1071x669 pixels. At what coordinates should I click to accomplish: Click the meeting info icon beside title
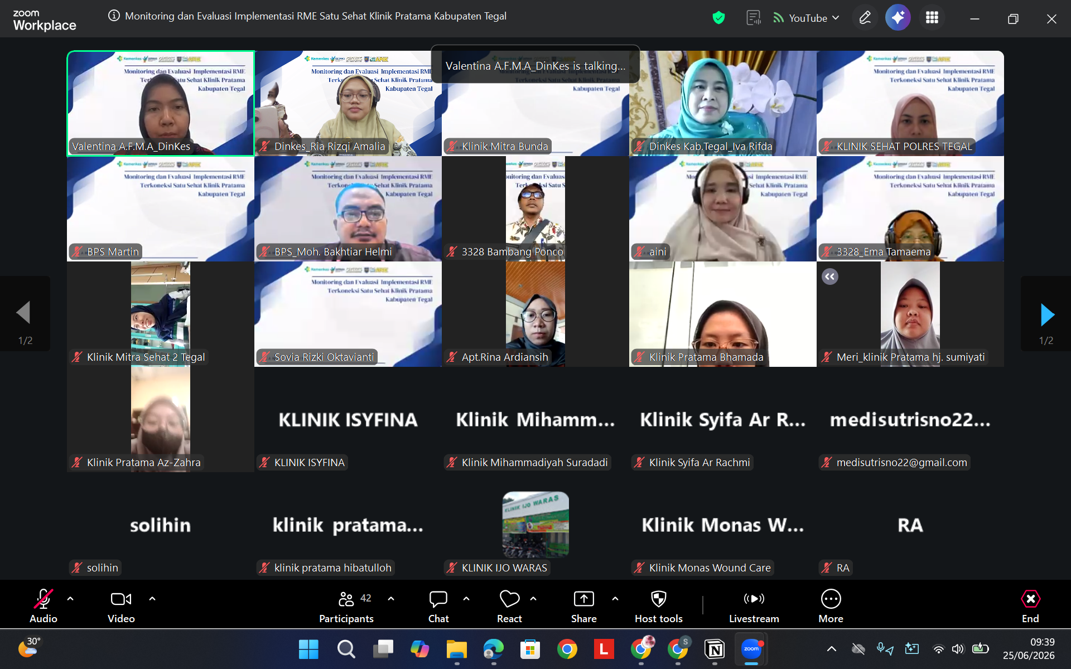tap(114, 16)
